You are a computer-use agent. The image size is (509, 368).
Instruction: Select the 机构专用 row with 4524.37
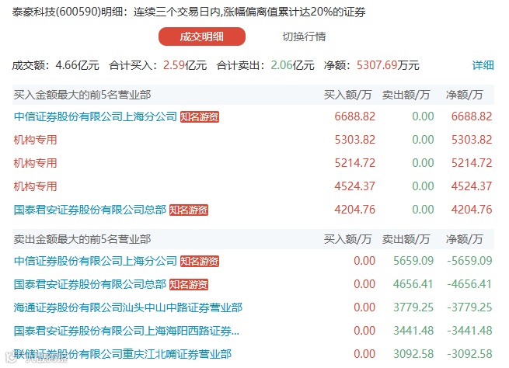[x=253, y=186]
